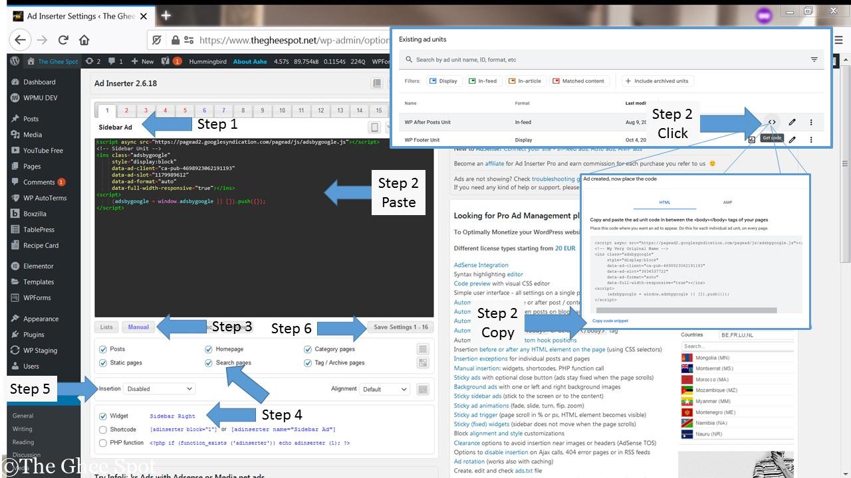This screenshot has width=851, height=478.
Task: Click the device preview icon beside block name
Action: click(374, 127)
